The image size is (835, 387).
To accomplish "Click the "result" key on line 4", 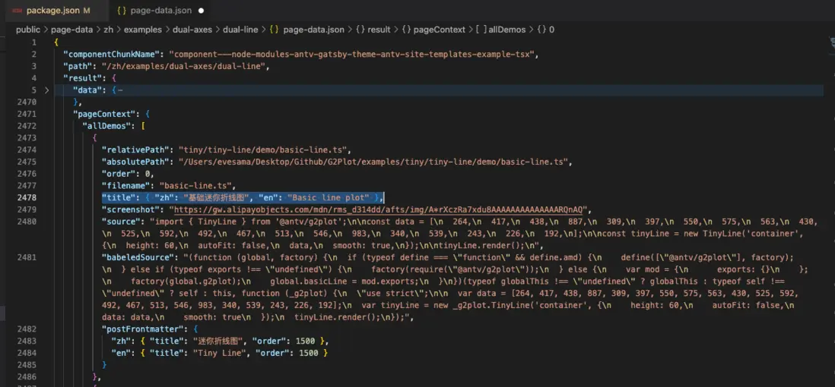I will pyautogui.click(x=81, y=77).
